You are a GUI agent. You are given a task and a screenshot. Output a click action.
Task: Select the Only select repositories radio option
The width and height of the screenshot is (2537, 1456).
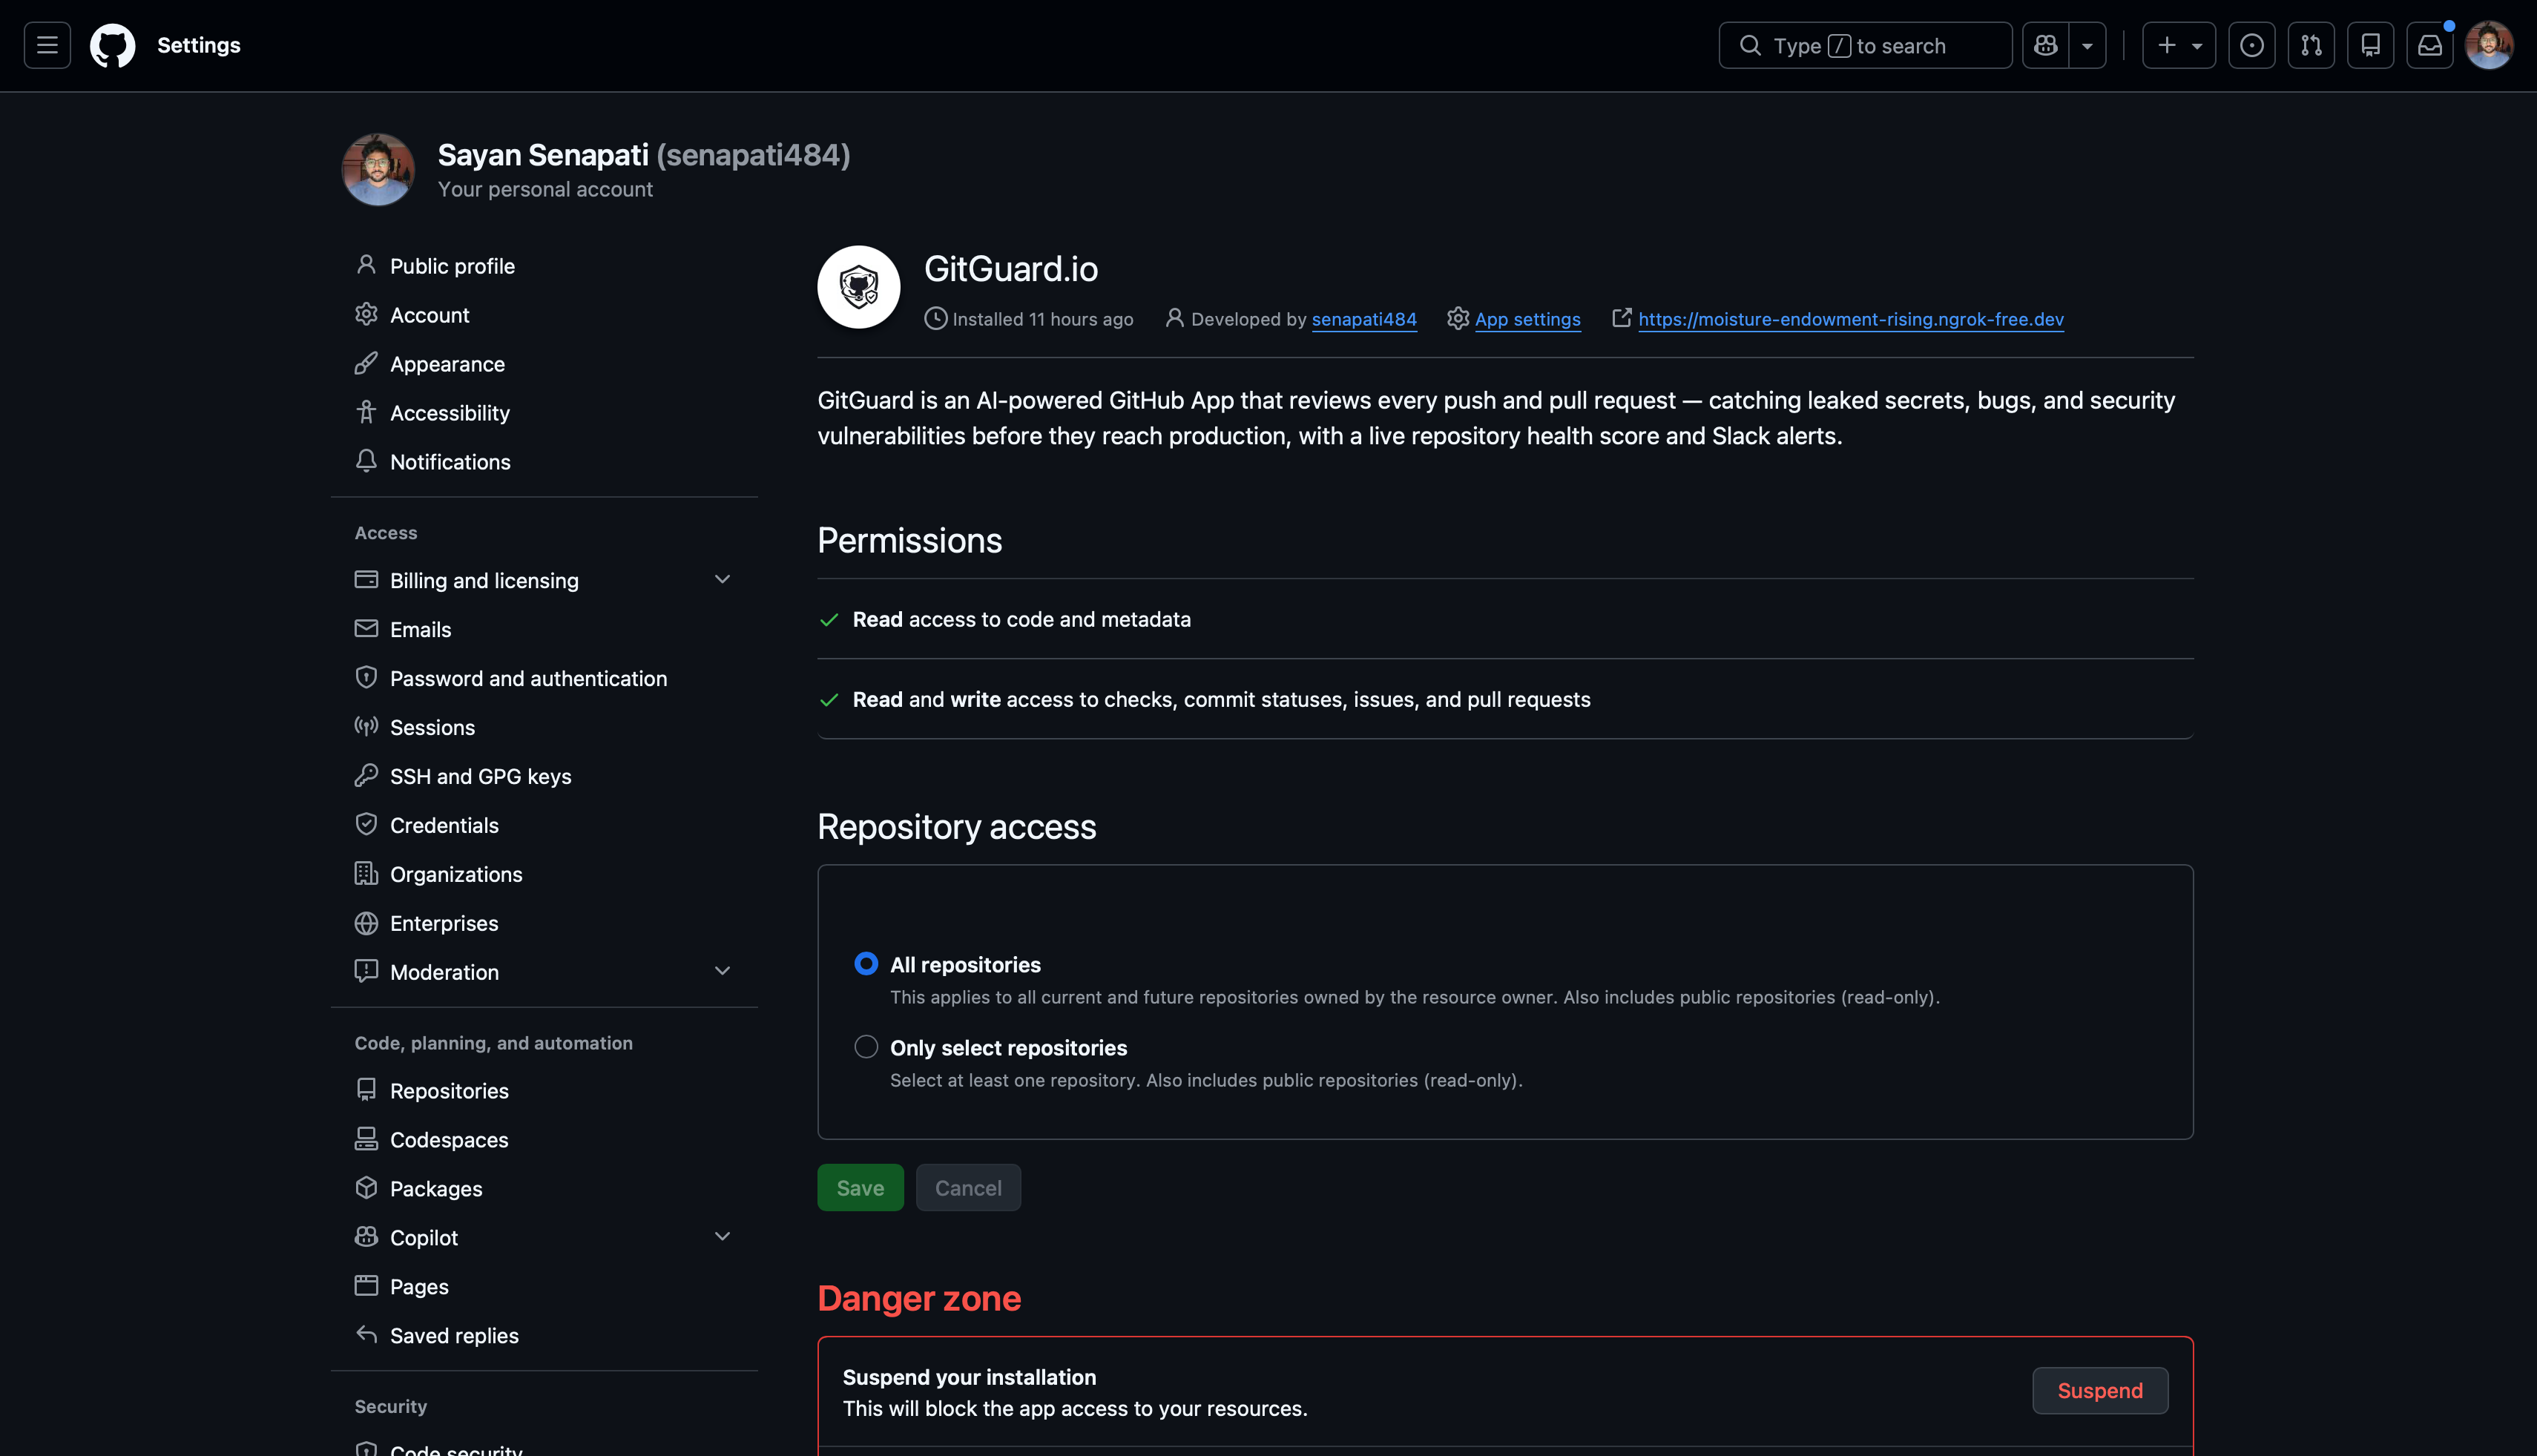pyautogui.click(x=866, y=1046)
